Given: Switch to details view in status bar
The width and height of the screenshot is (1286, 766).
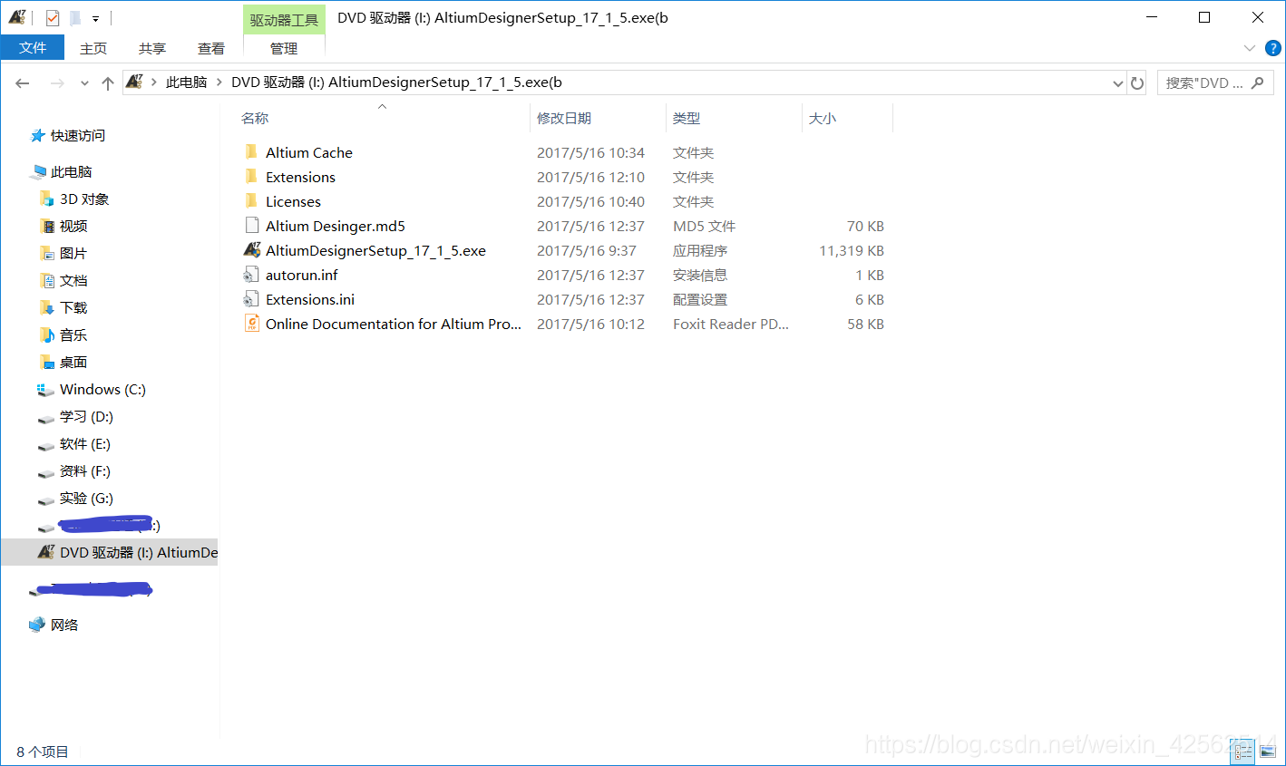Looking at the screenshot, I should tap(1243, 751).
